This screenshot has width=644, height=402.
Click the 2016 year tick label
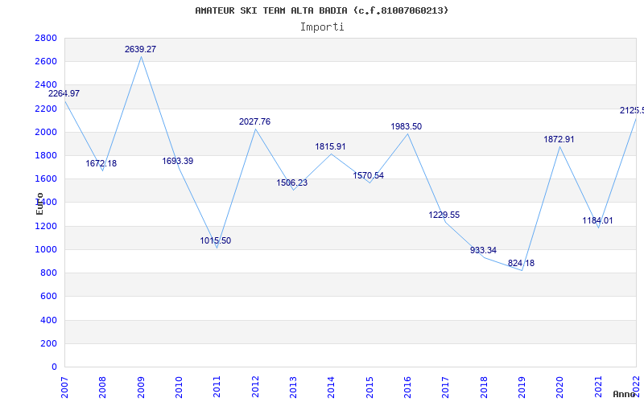point(407,387)
